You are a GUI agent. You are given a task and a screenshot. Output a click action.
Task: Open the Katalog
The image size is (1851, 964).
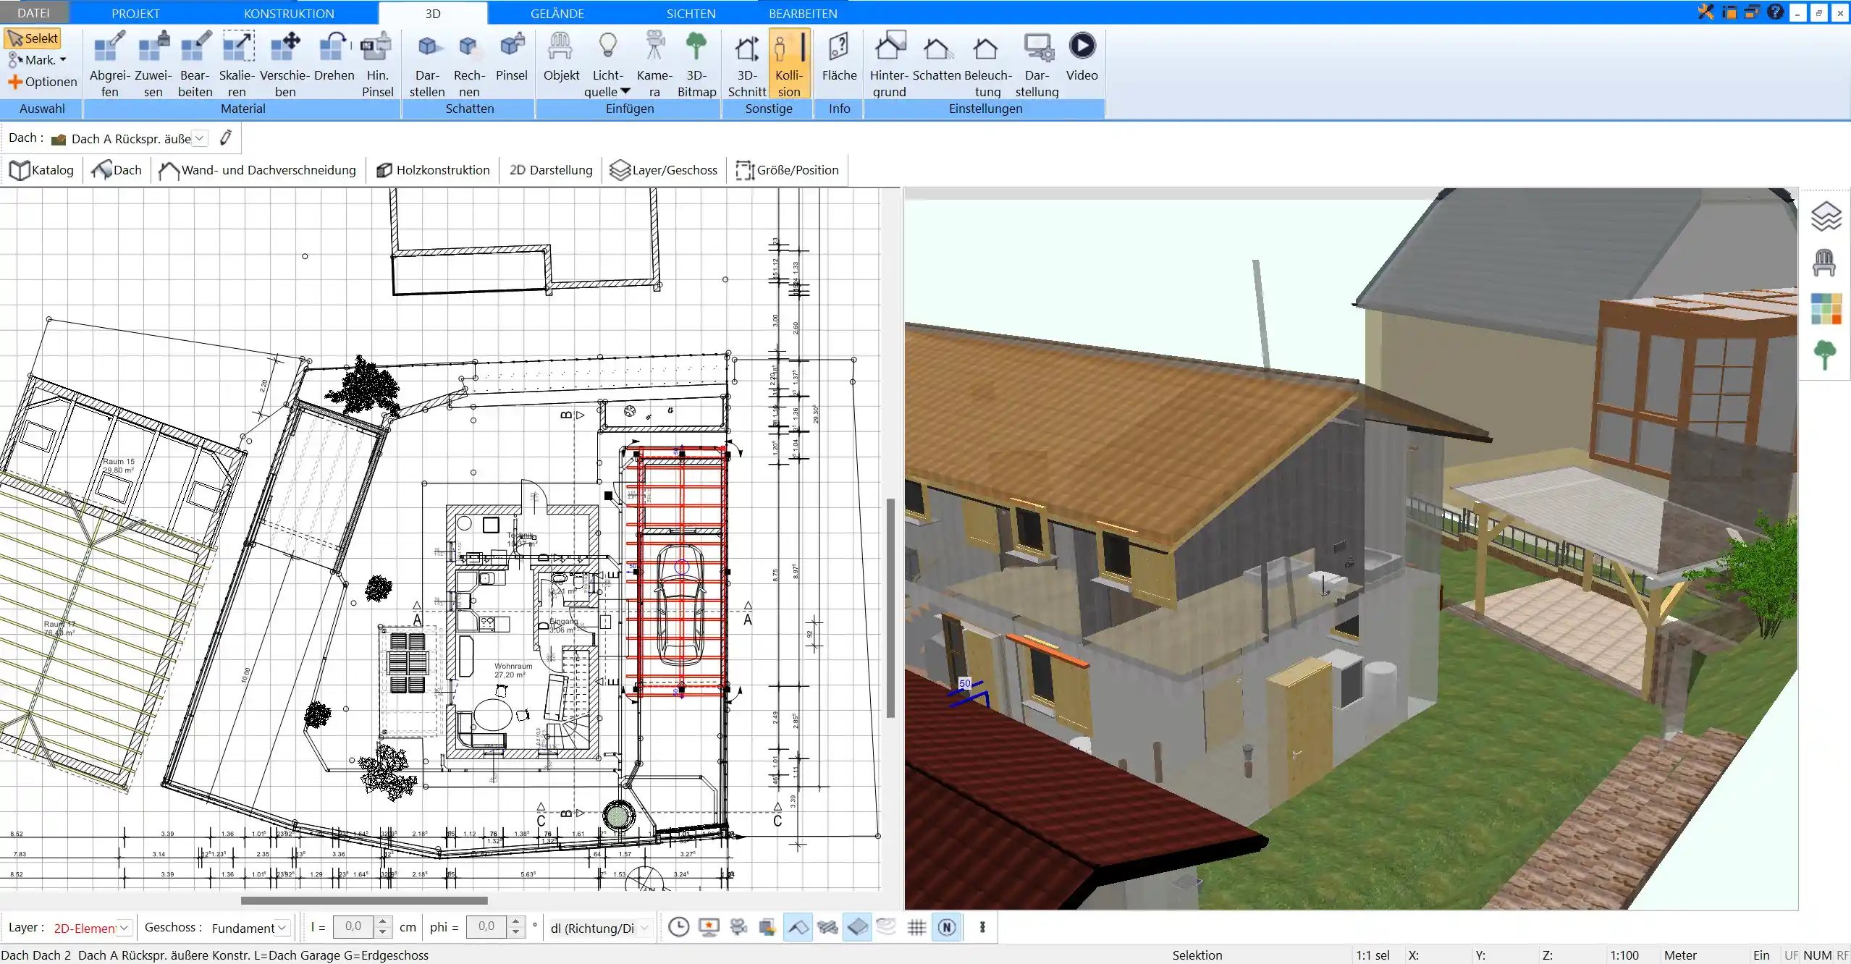[42, 170]
